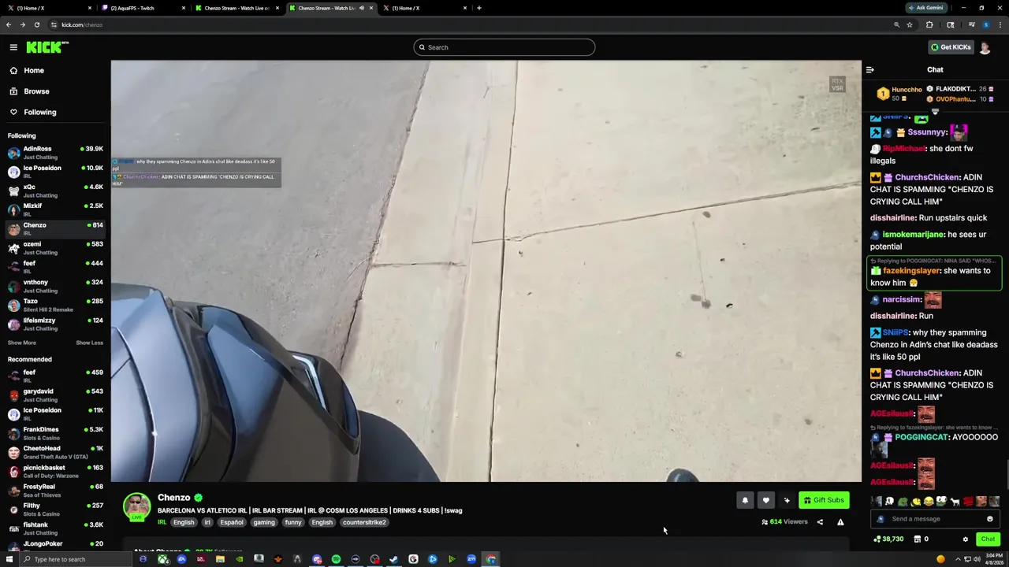Viewport: 1009px width, 567px height.
Task: Share the stream with the share icon
Action: tap(820, 521)
